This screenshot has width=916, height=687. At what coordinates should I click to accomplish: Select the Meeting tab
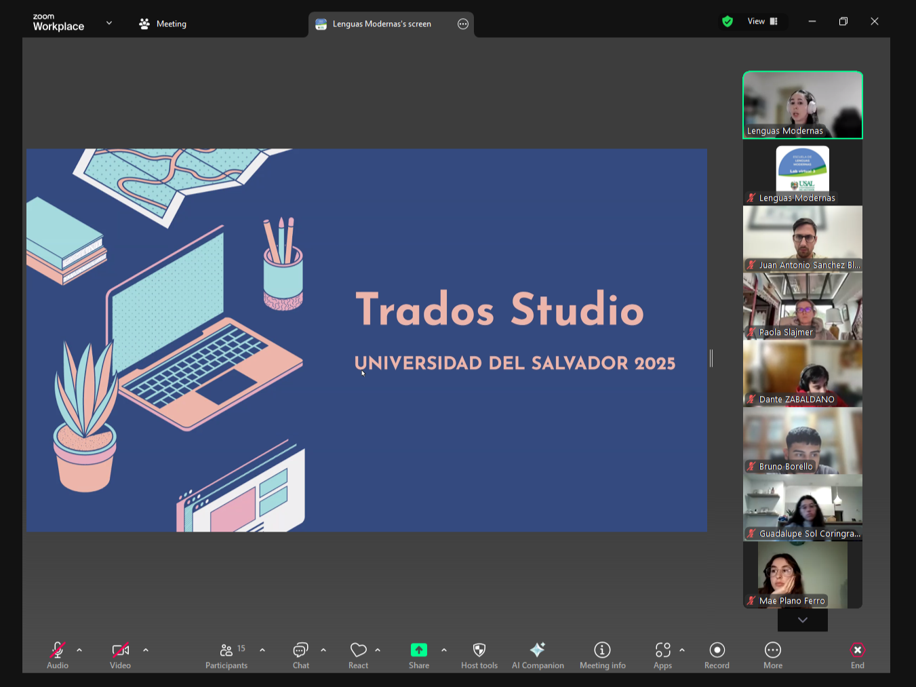163,24
